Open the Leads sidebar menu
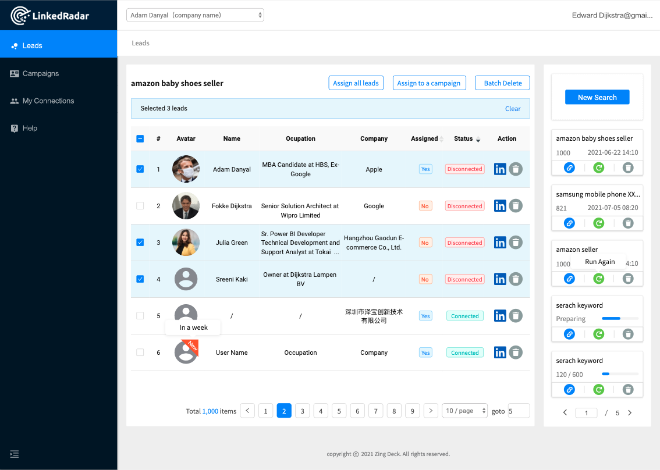 click(59, 45)
